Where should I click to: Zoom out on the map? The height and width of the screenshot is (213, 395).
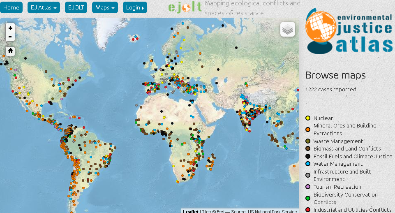point(10,37)
